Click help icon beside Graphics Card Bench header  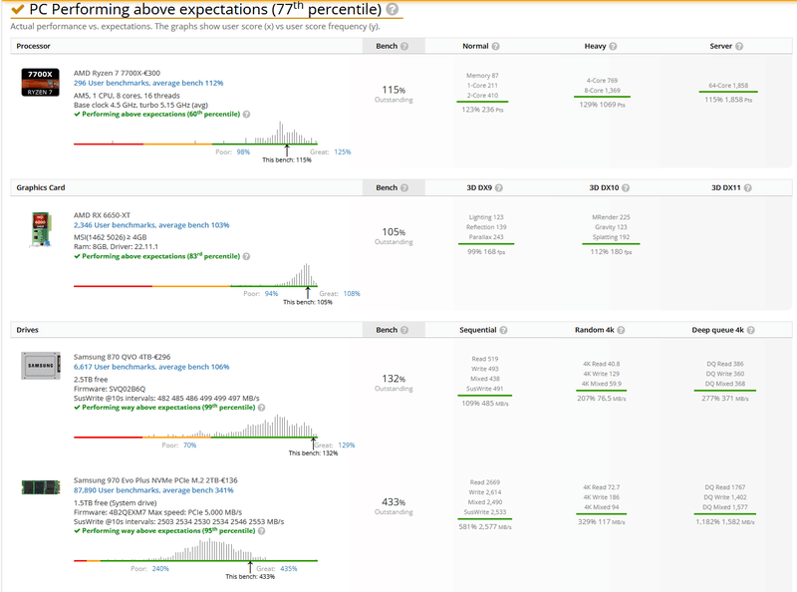coord(404,187)
